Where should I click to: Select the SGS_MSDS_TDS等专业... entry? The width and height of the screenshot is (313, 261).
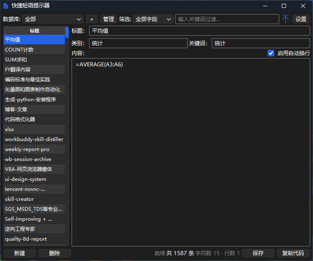34,209
